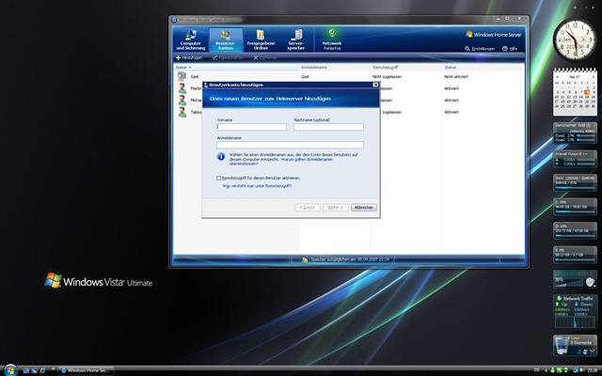Select the Michael user avatar icon
This screenshot has width=602, height=376.
pos(182,101)
